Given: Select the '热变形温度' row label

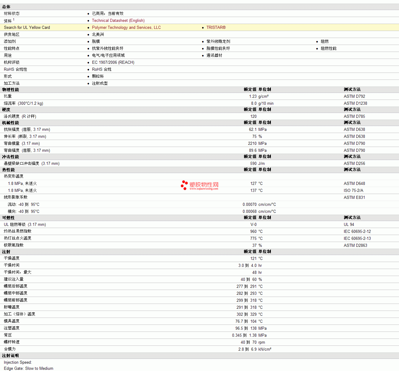Looking at the screenshot, I should coord(13,176).
